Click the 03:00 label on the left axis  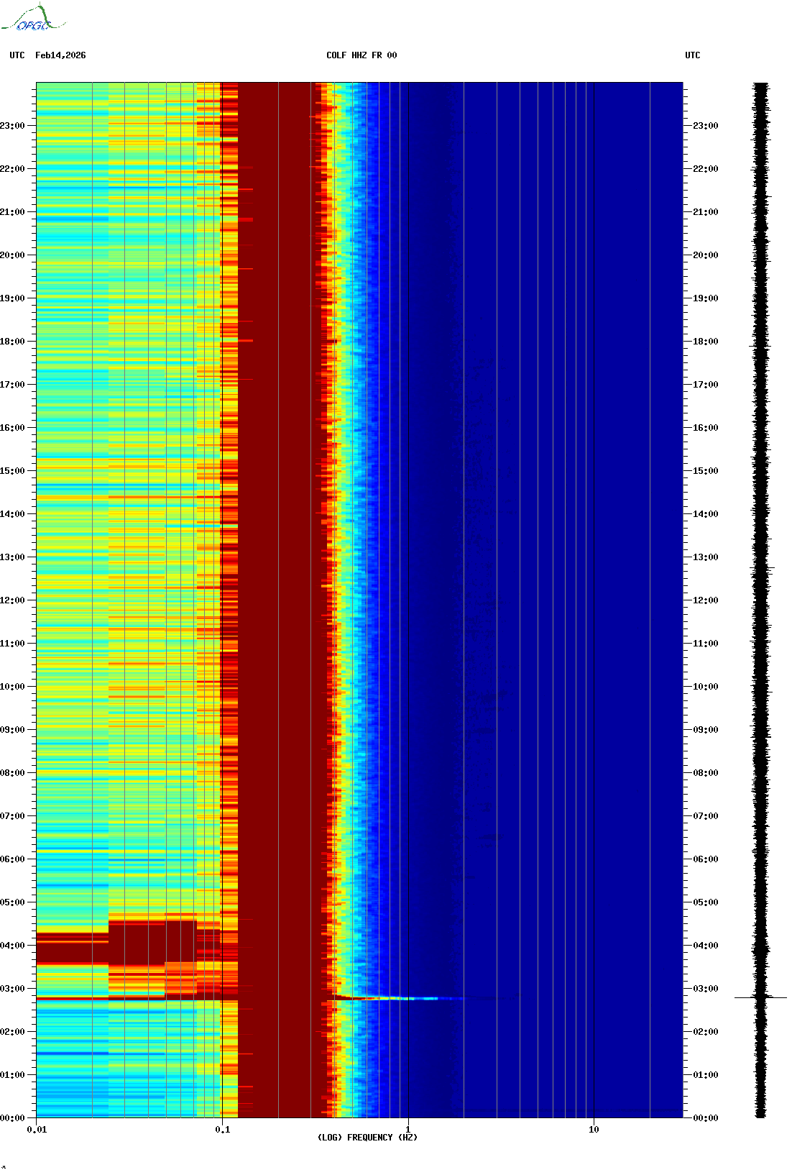click(x=12, y=989)
